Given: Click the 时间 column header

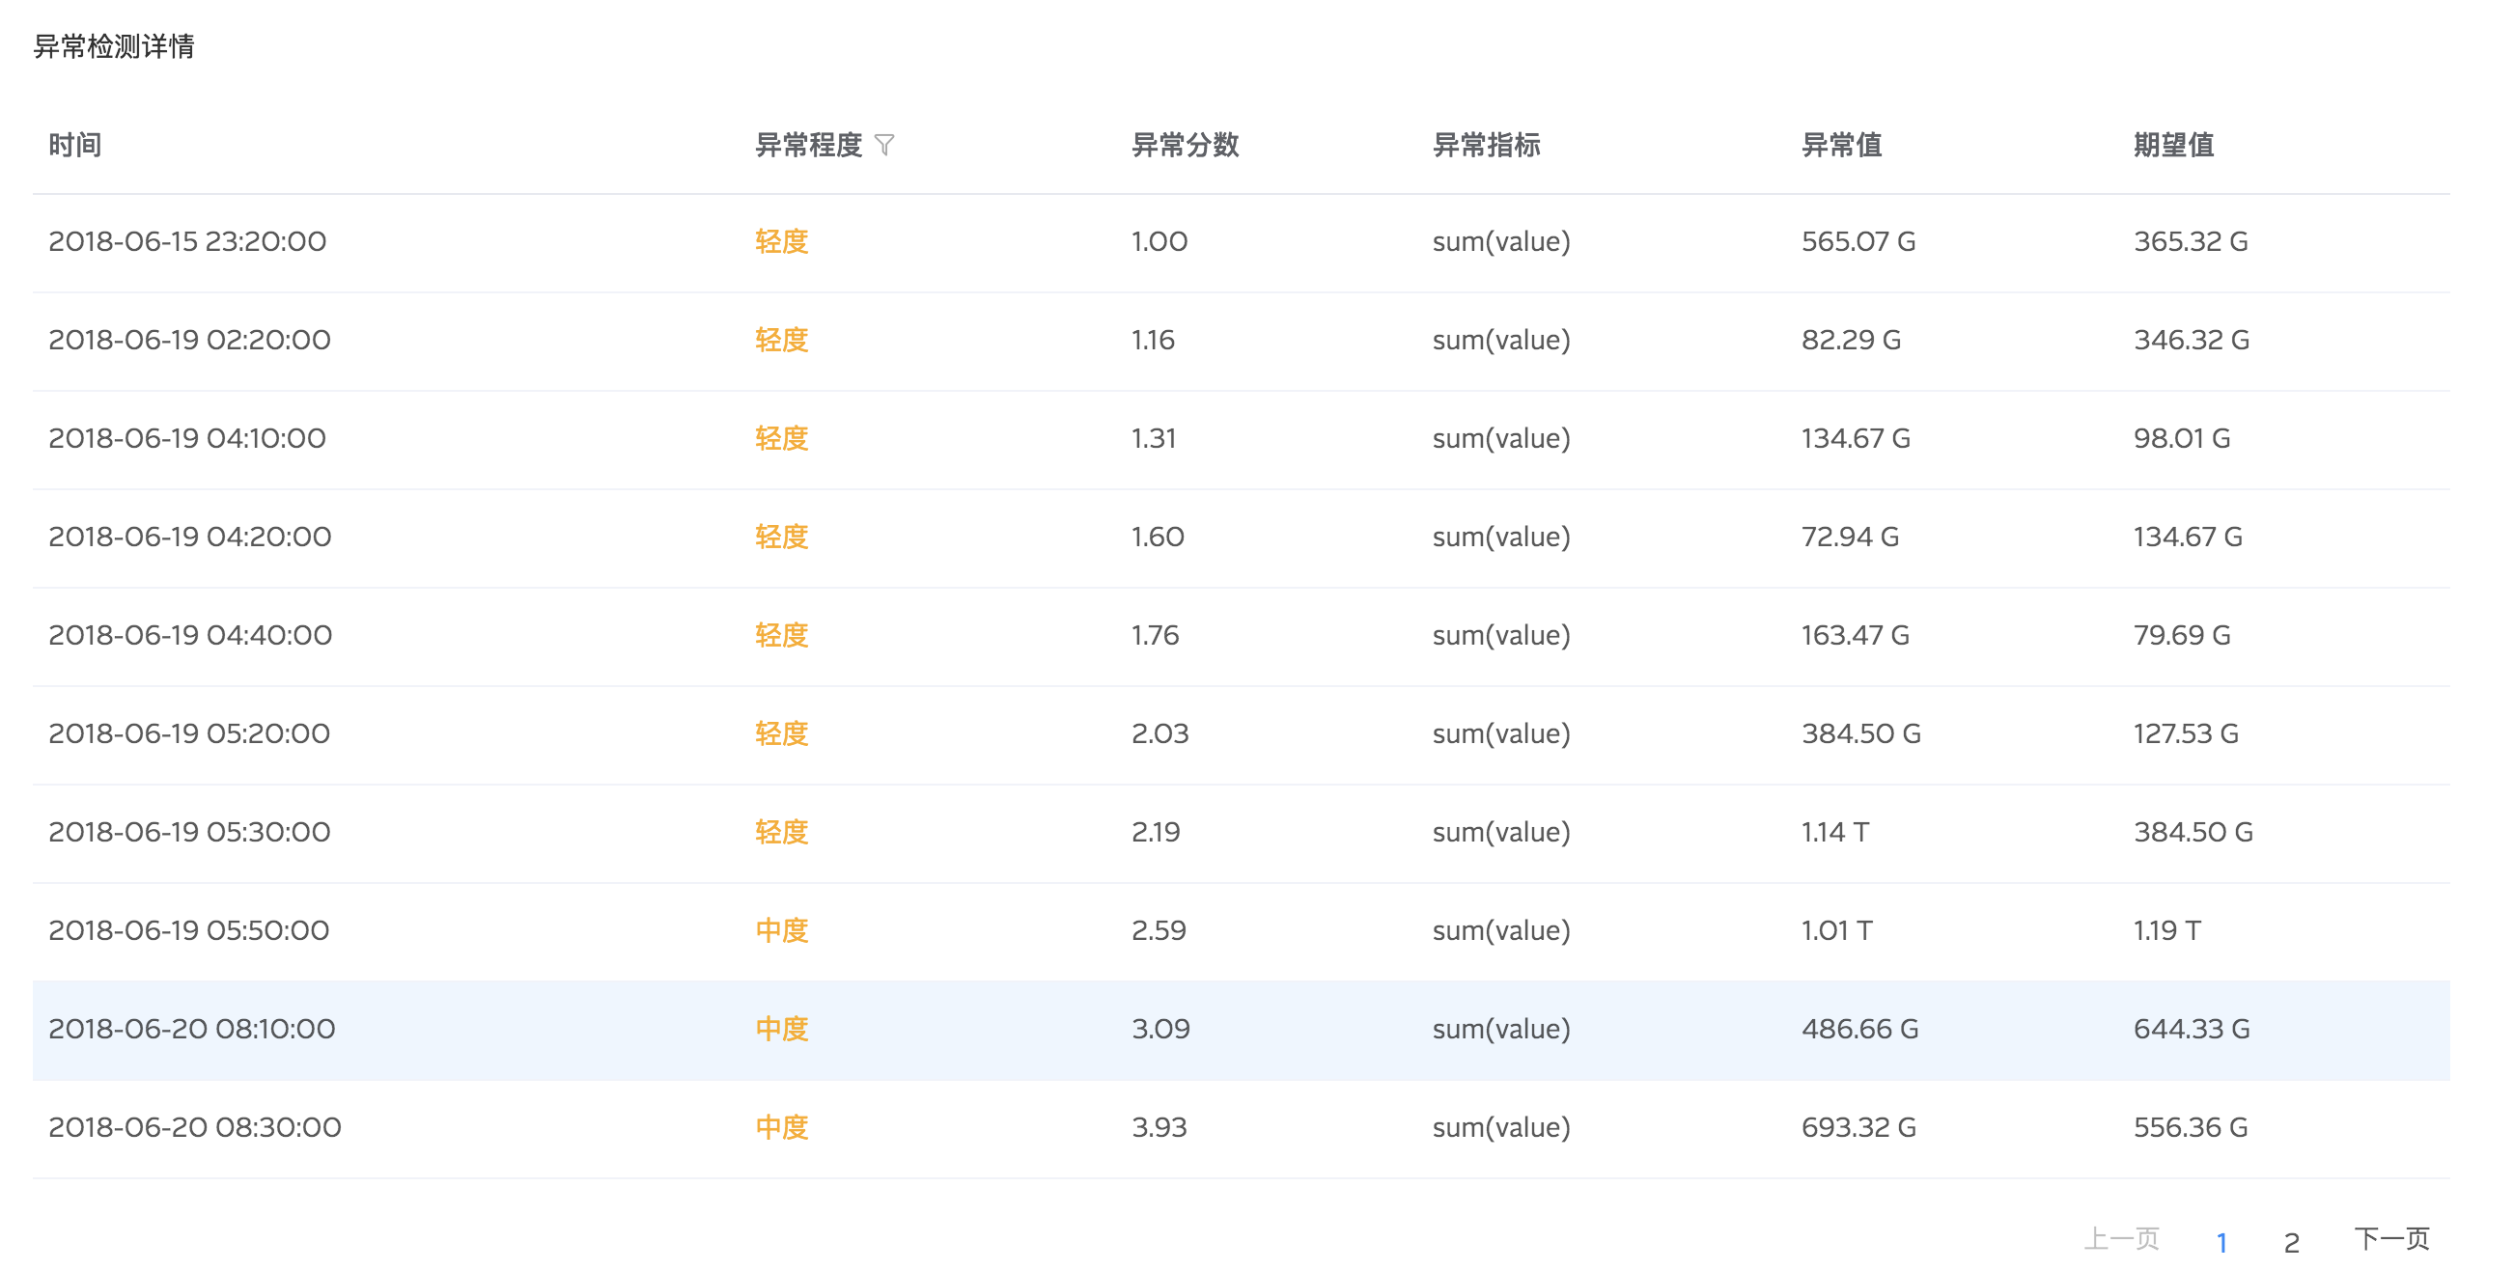Looking at the screenshot, I should pyautogui.click(x=75, y=146).
